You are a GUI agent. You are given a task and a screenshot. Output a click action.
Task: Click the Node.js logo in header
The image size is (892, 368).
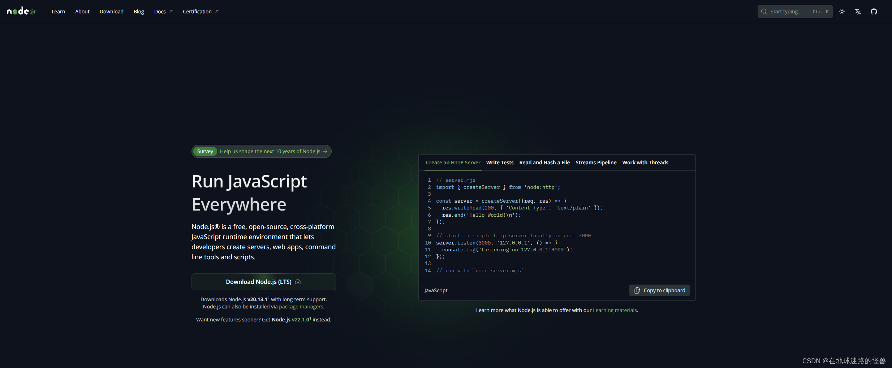[x=21, y=11]
